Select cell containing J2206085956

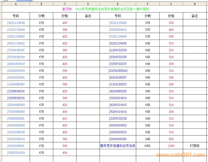118,139
